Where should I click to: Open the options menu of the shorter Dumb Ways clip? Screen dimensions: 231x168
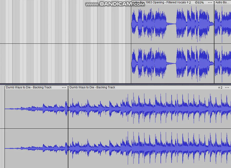tap(64, 87)
